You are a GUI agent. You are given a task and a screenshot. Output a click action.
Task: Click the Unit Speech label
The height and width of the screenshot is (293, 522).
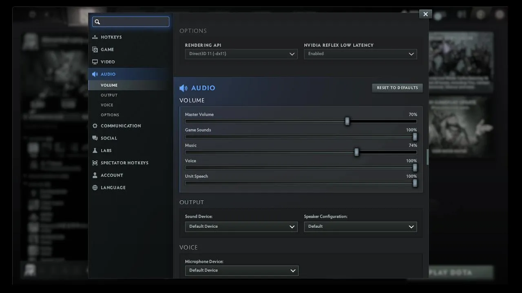point(197,177)
